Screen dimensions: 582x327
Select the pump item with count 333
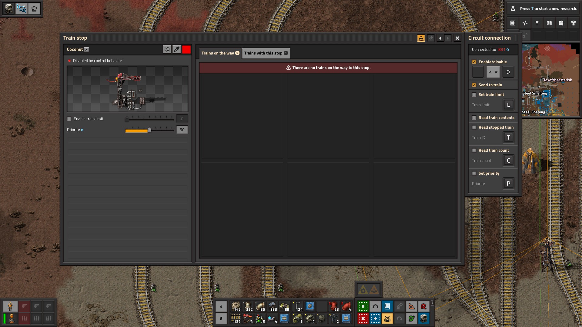(x=272, y=306)
